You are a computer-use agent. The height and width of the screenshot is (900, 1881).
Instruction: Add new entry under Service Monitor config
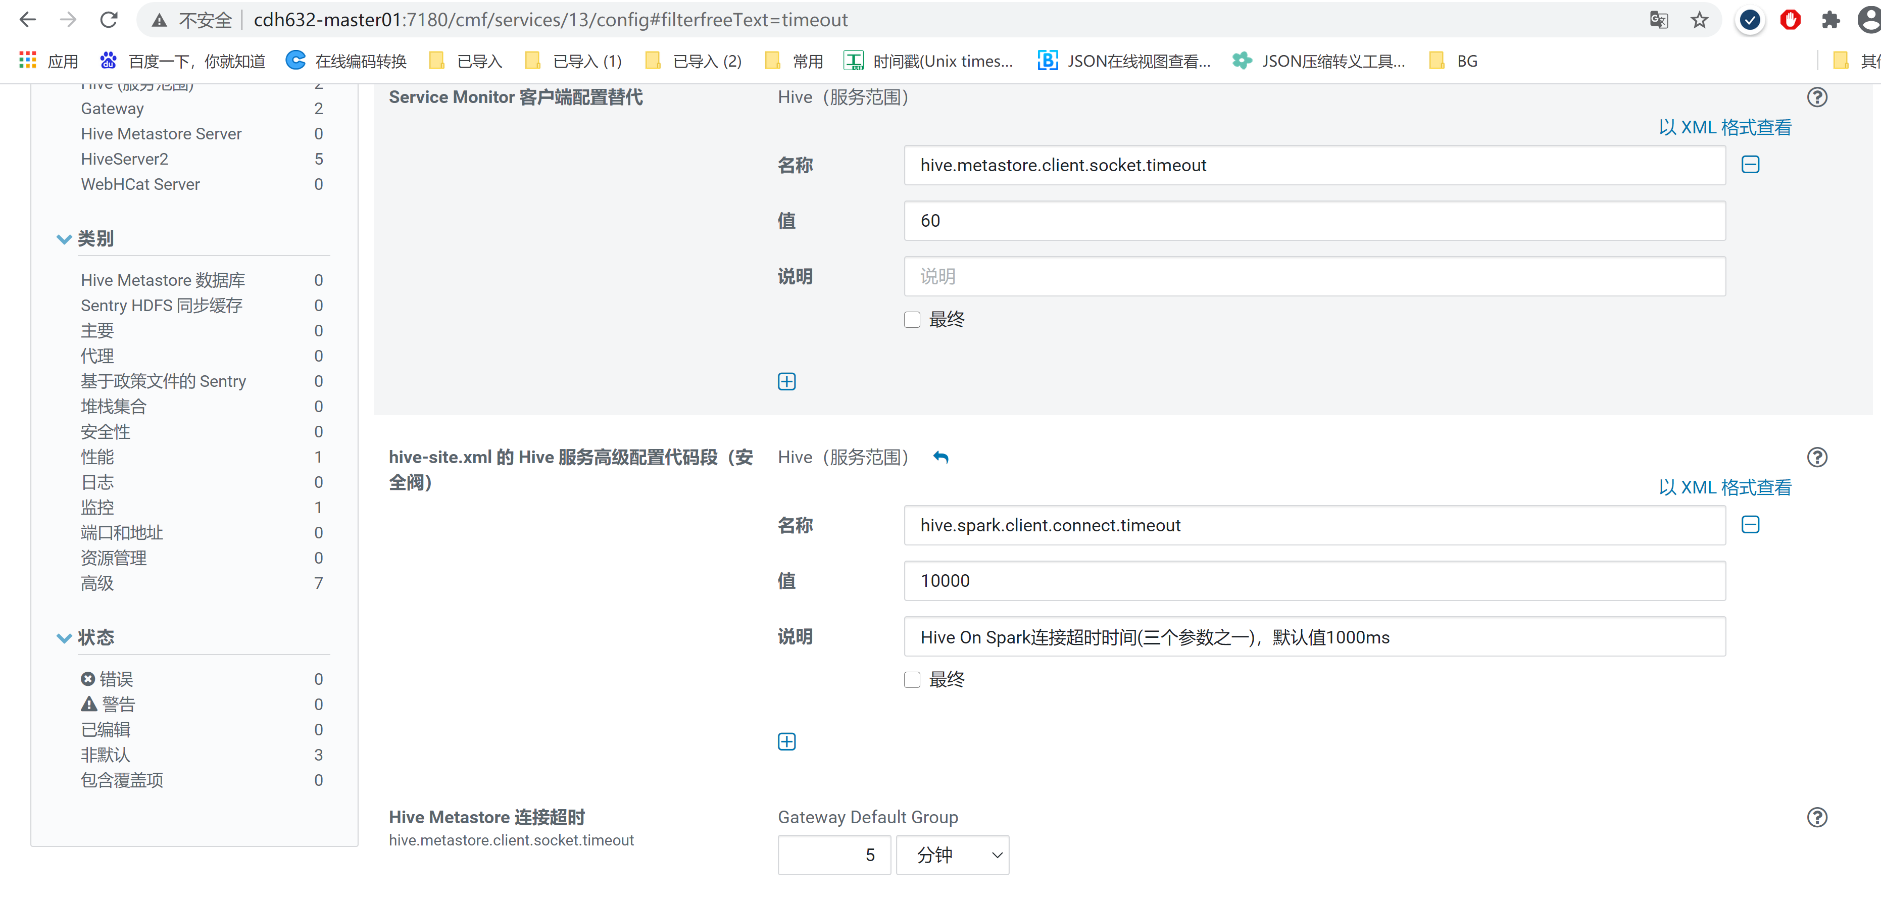tap(786, 381)
